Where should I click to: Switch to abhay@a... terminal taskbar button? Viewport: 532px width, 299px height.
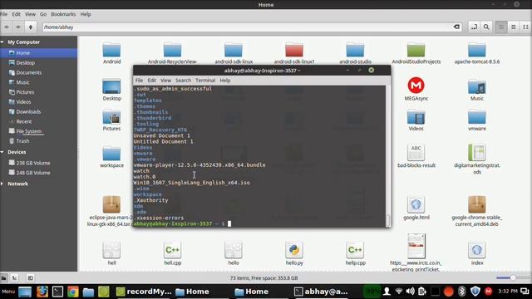coord(321,292)
